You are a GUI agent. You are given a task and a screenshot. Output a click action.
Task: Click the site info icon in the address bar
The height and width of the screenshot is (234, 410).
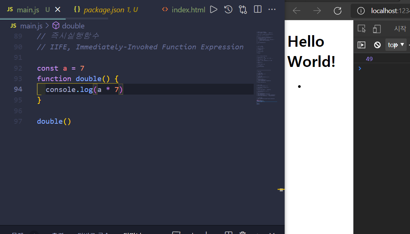(361, 11)
